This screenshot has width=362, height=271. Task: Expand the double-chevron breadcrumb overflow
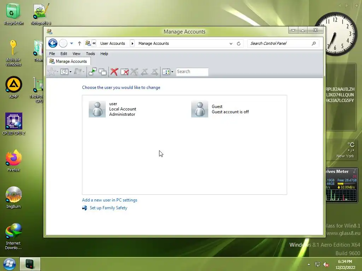click(x=94, y=43)
